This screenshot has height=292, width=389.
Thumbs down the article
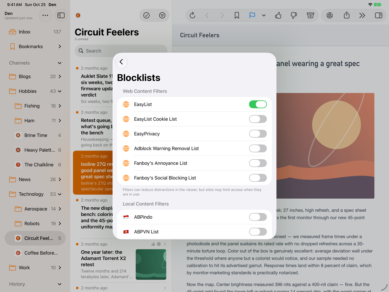point(294,15)
